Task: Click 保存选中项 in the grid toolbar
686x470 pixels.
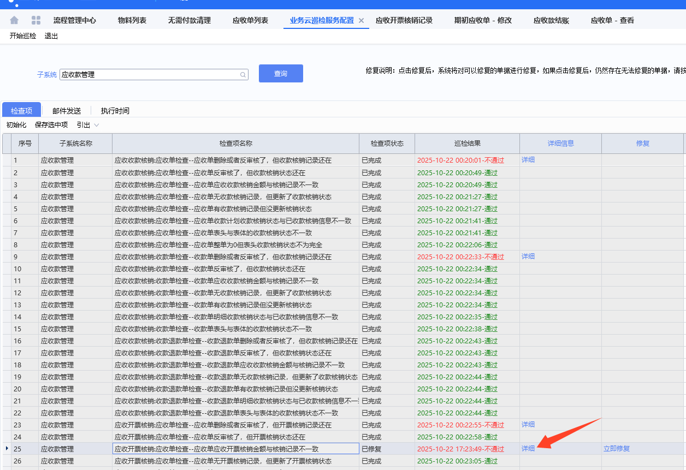Action: 51,125
